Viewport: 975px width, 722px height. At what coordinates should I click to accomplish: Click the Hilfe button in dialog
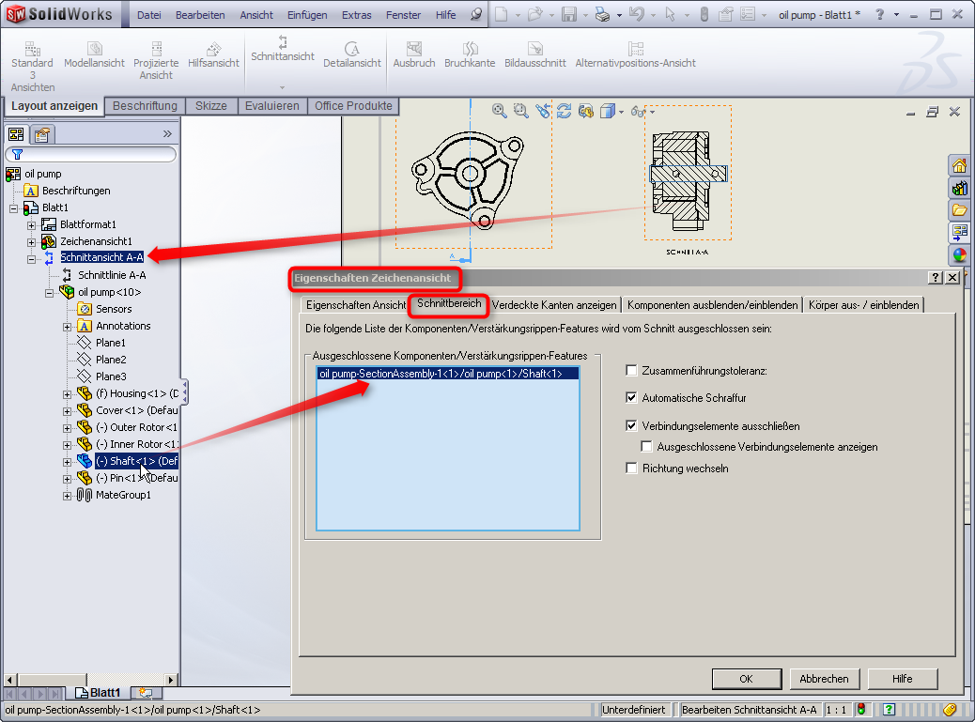click(x=903, y=679)
